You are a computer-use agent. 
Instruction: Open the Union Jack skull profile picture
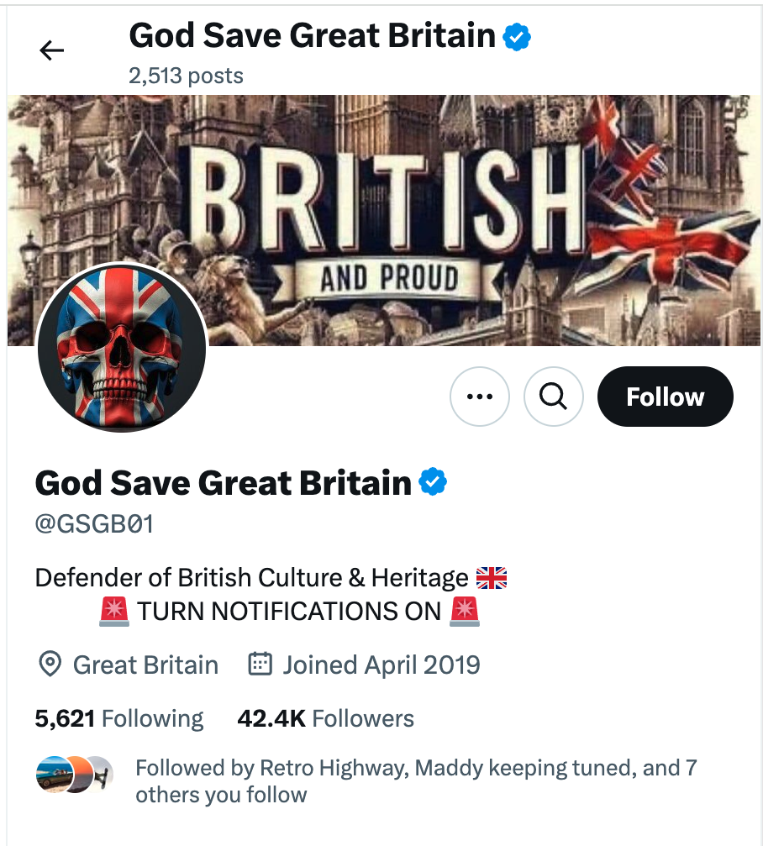click(x=122, y=347)
